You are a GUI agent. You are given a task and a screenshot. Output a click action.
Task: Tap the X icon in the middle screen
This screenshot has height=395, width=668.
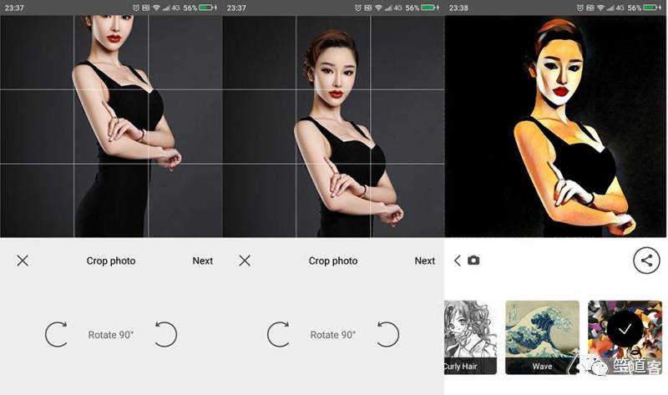[245, 261]
